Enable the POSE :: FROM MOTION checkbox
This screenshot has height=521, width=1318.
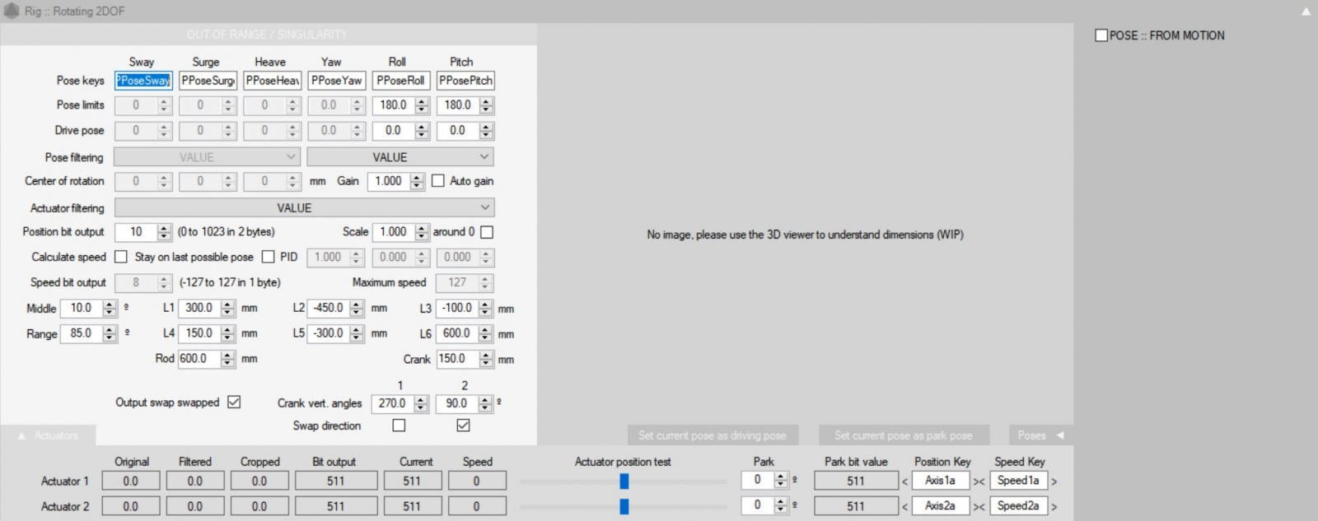tap(1101, 35)
